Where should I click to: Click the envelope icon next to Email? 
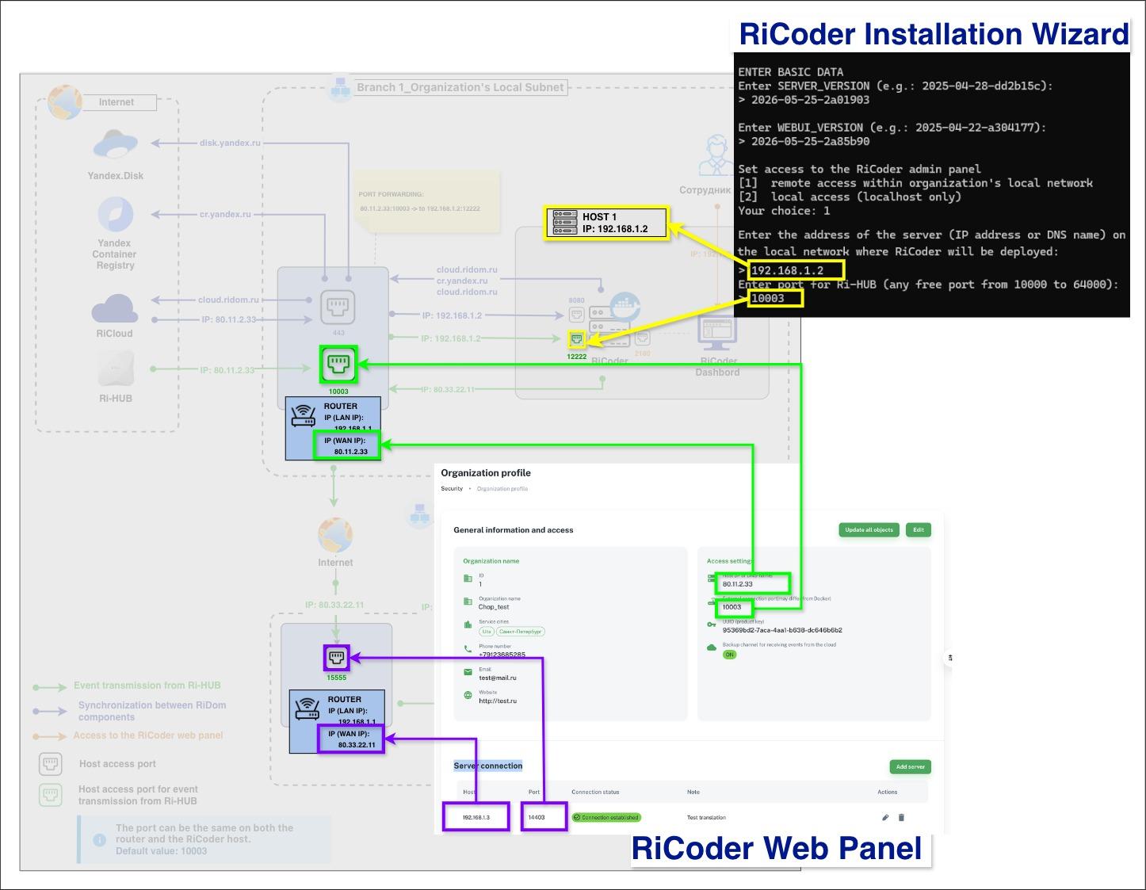[468, 671]
